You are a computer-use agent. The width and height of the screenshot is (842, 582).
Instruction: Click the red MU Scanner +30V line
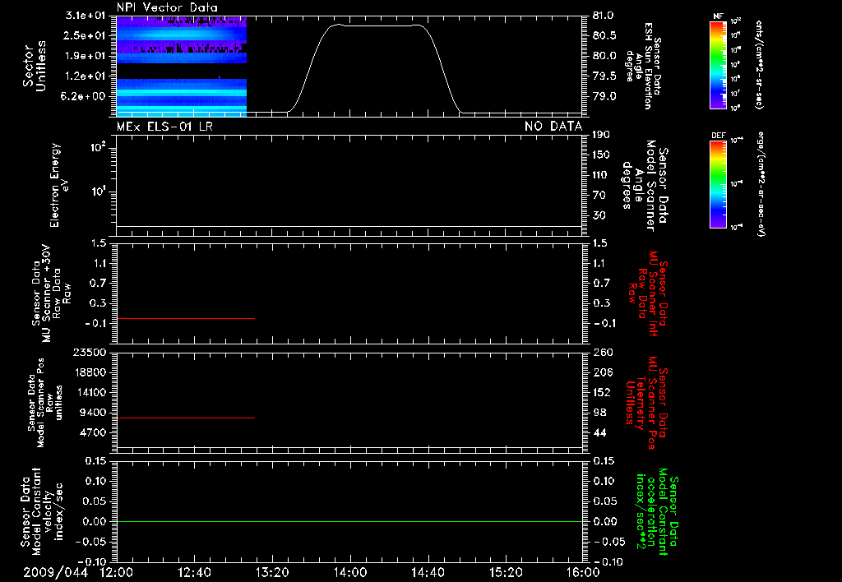(186, 318)
